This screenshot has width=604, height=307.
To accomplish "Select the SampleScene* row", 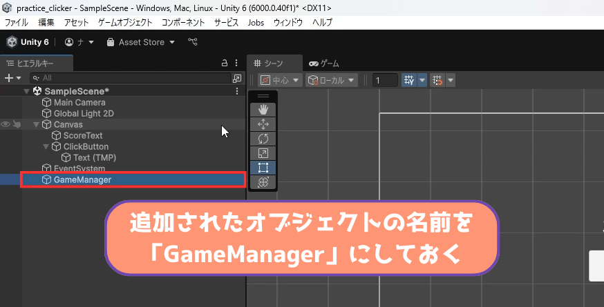I will (x=122, y=91).
